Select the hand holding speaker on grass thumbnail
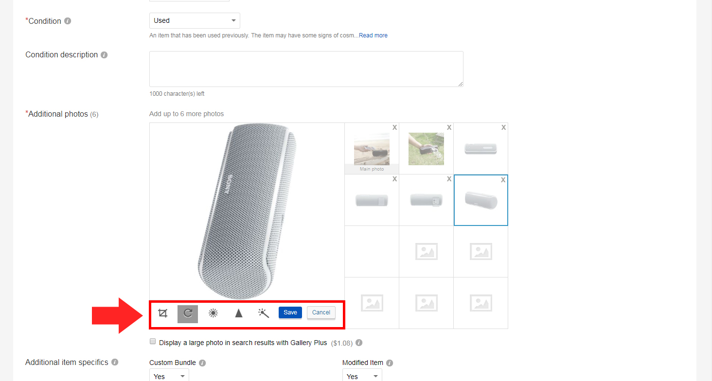 [x=426, y=149]
